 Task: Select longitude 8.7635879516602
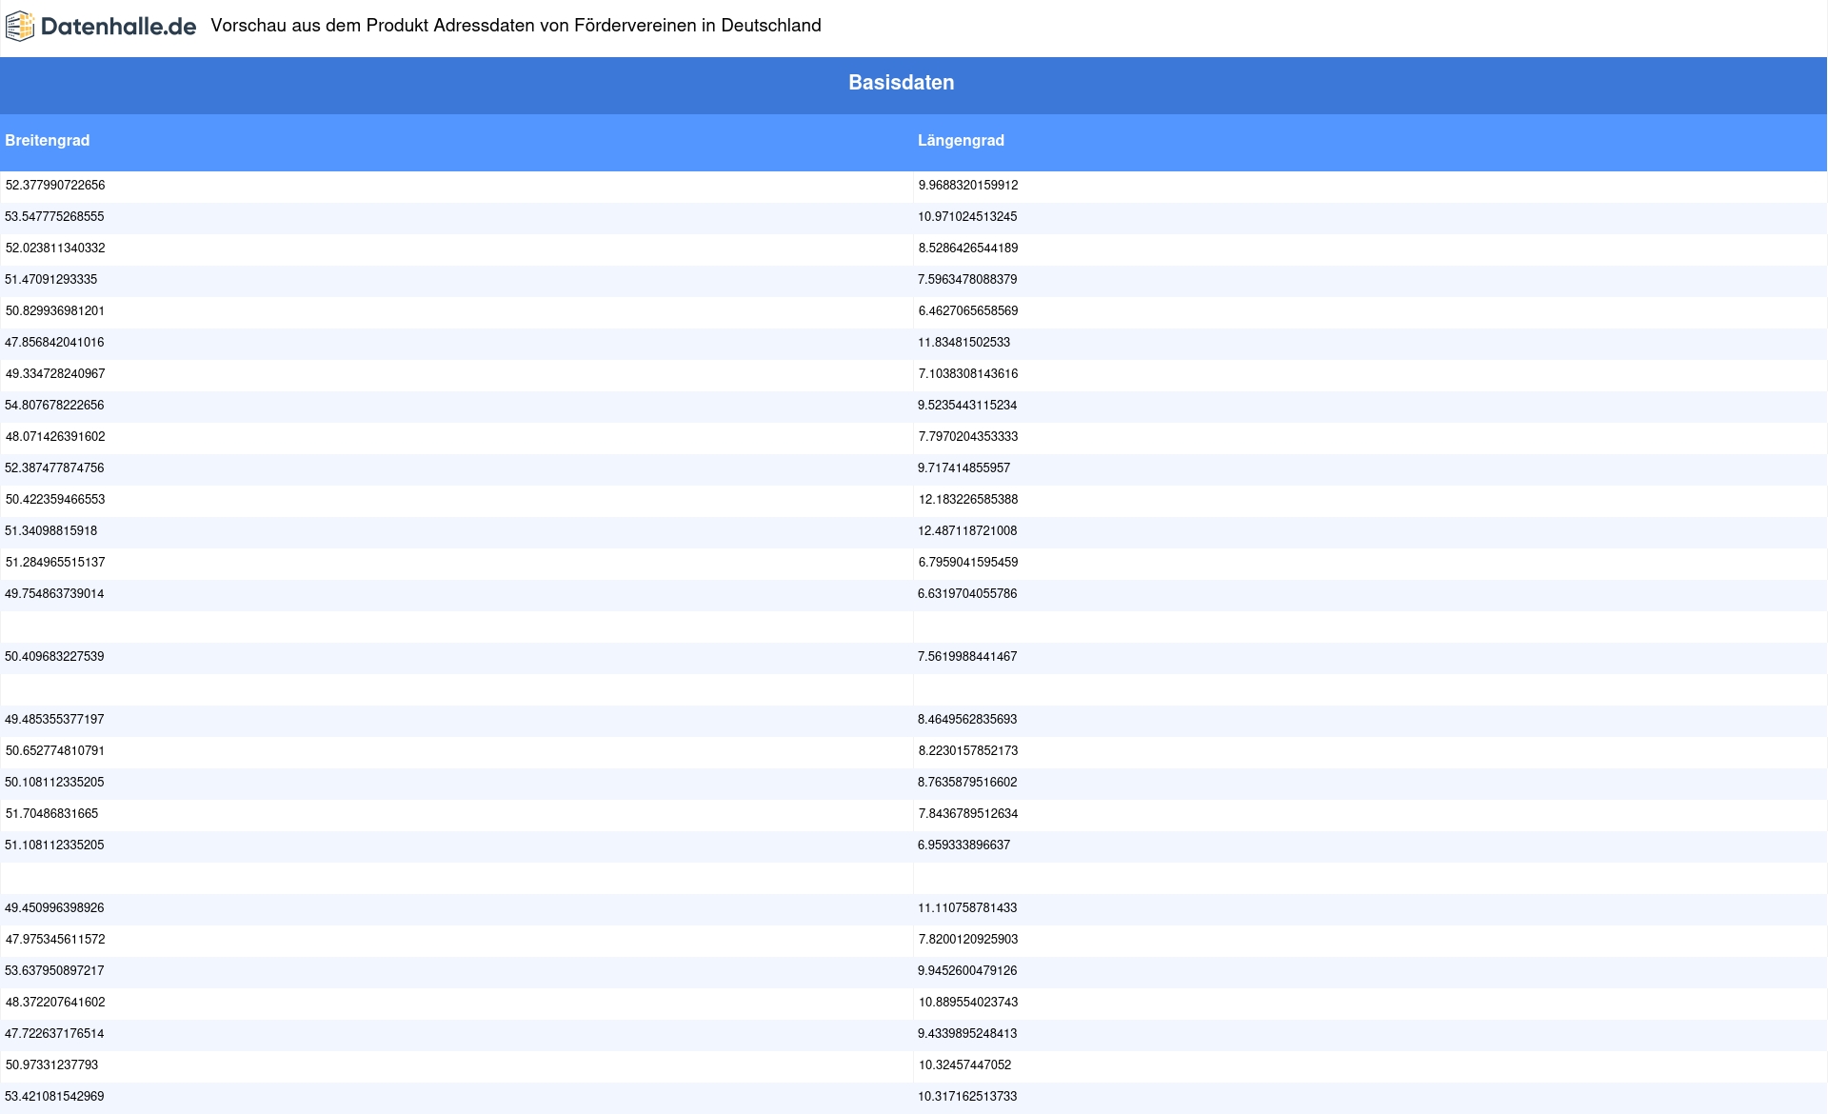[x=967, y=783]
